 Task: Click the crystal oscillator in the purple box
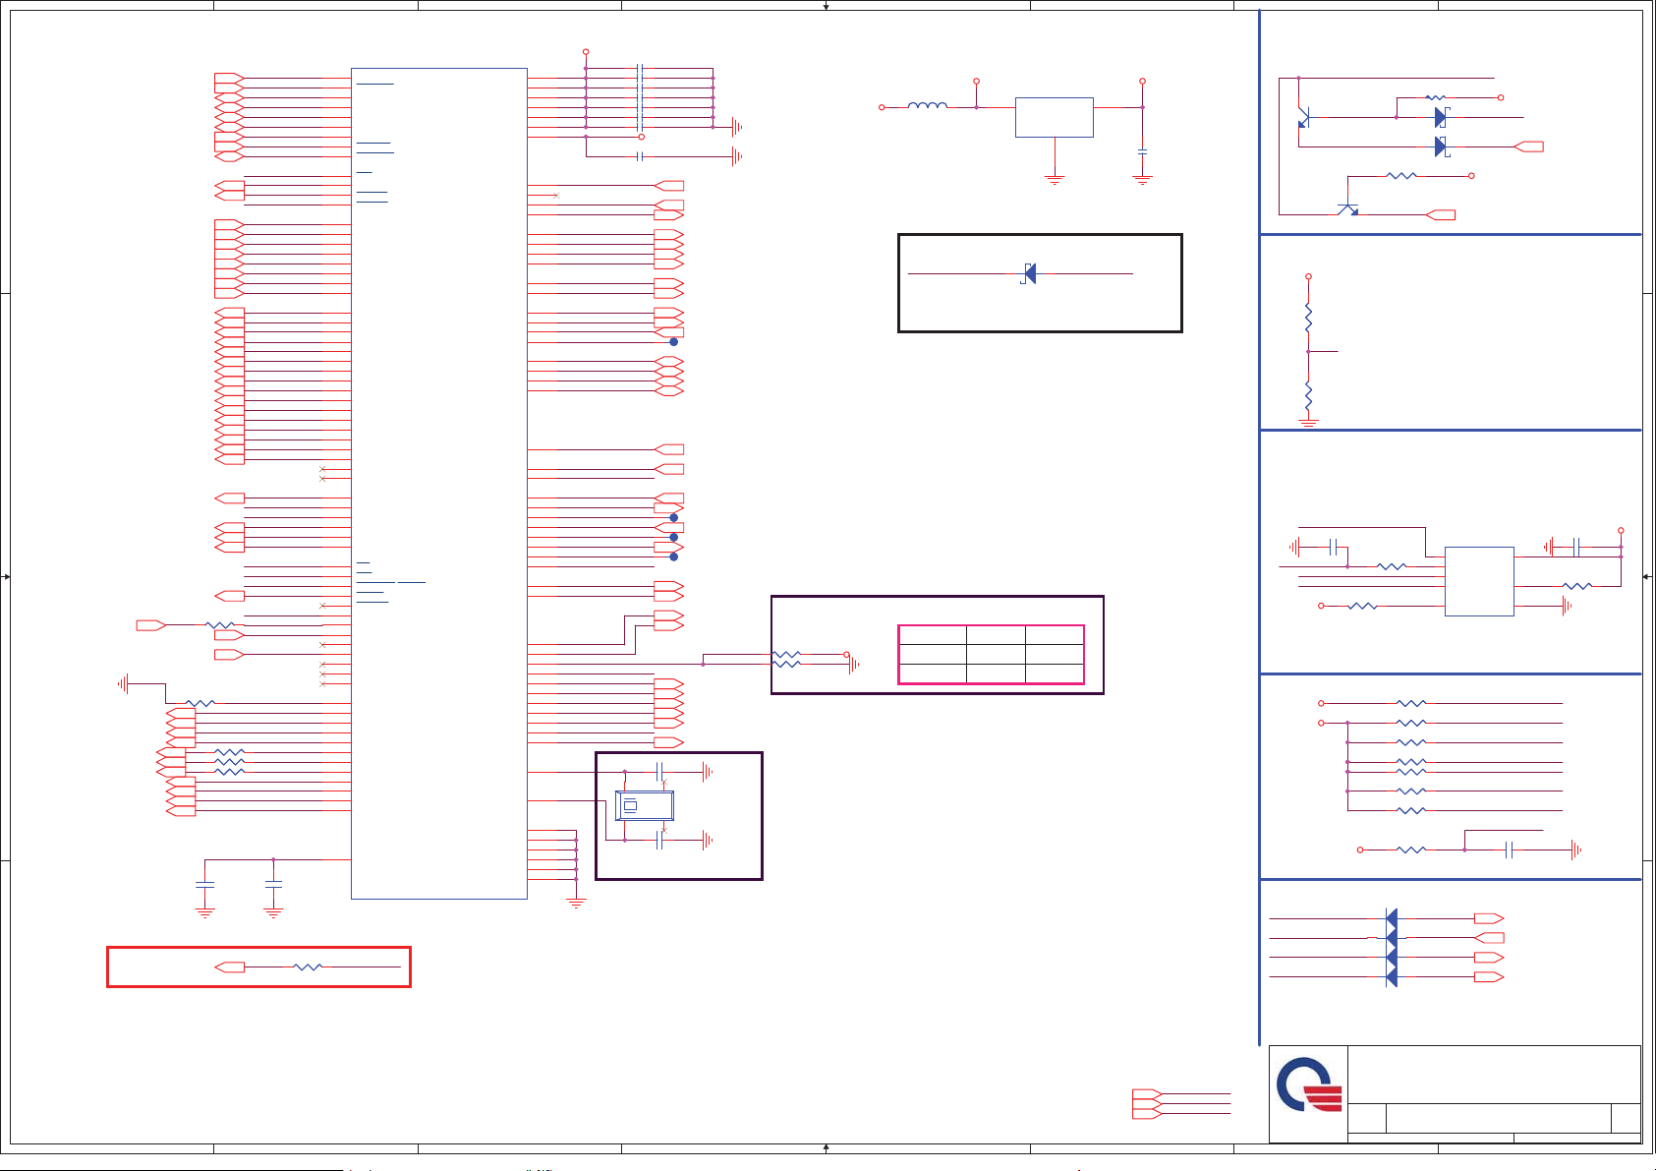click(x=644, y=805)
